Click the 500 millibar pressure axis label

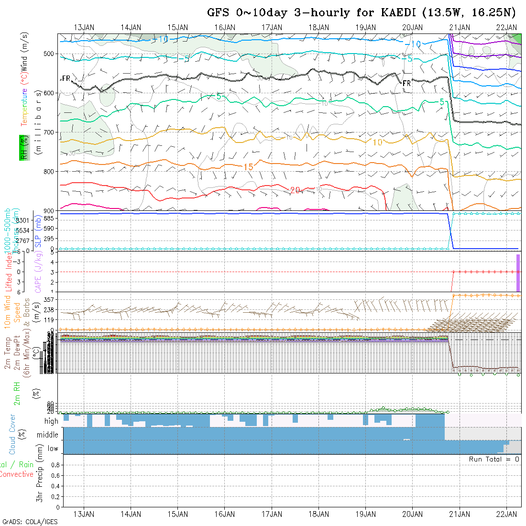coord(49,54)
